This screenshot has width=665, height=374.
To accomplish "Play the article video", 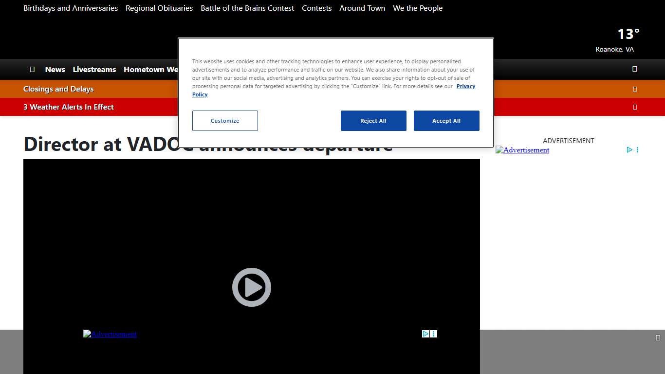I will coord(251,287).
